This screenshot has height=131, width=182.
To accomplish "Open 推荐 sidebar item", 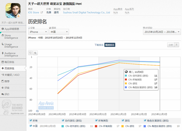I will (13, 81).
